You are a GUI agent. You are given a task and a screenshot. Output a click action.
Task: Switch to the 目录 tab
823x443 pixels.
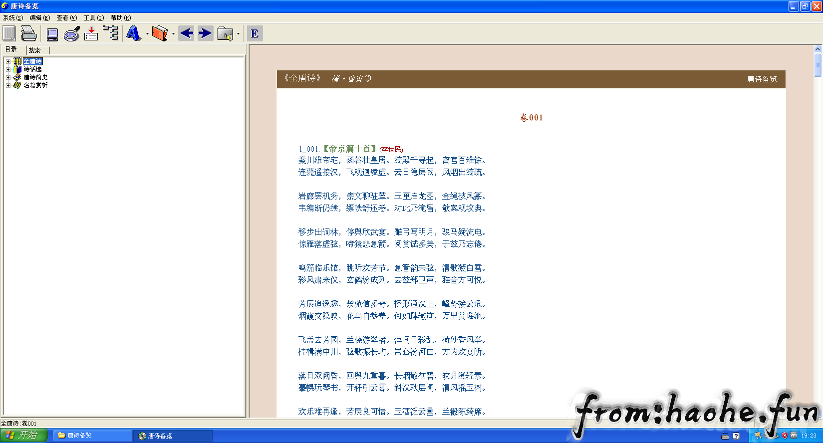(x=11, y=49)
